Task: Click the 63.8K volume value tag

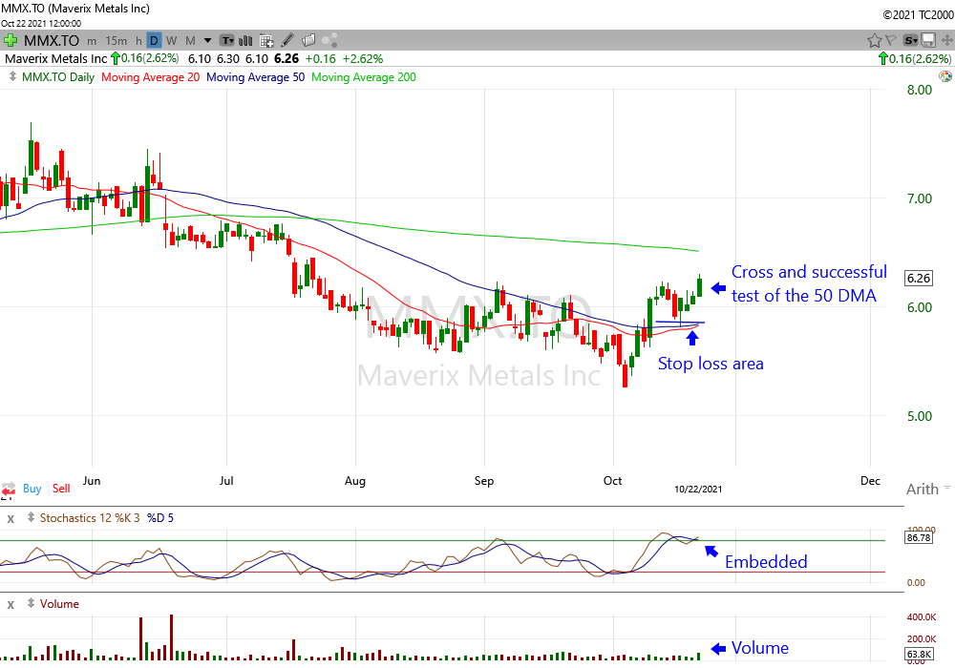Action: (x=919, y=654)
